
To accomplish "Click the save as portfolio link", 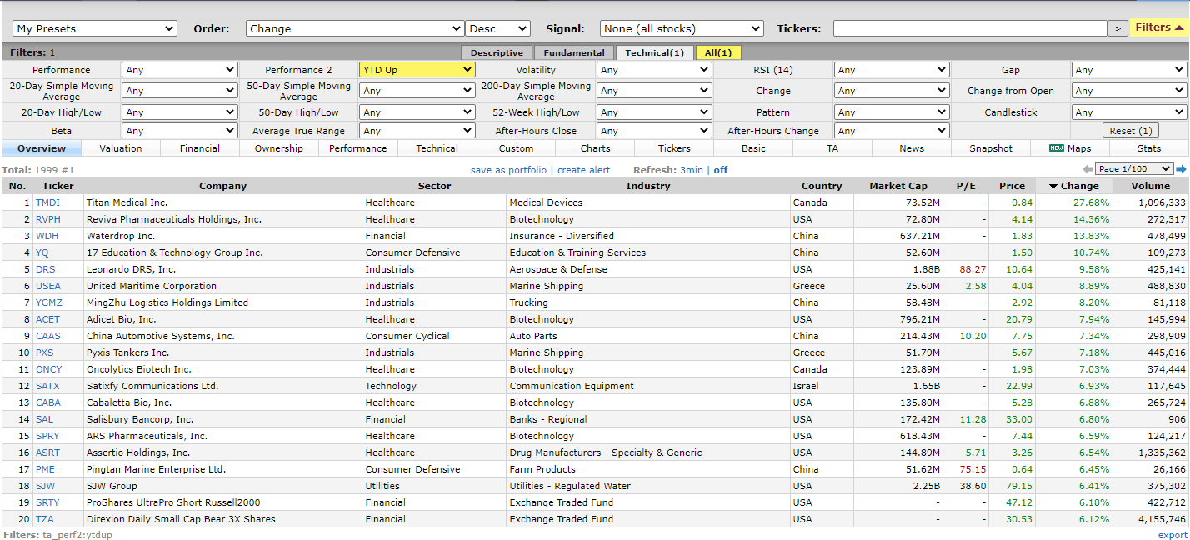I will click(508, 170).
